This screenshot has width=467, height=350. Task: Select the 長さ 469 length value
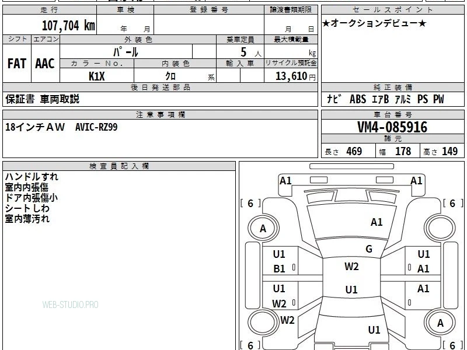[x=343, y=151]
